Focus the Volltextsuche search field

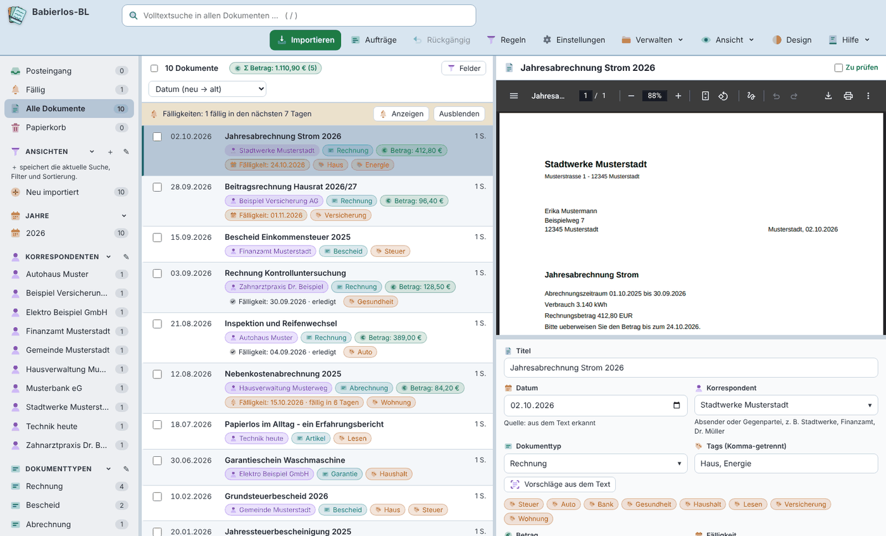coord(299,16)
